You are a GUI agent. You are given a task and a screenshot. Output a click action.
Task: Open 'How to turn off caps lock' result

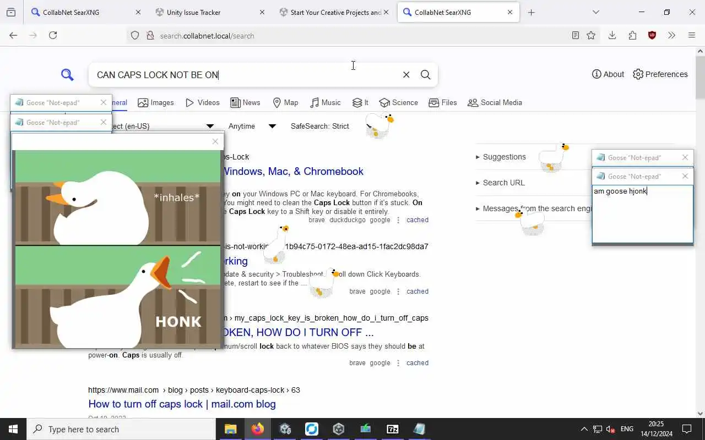[x=182, y=404]
